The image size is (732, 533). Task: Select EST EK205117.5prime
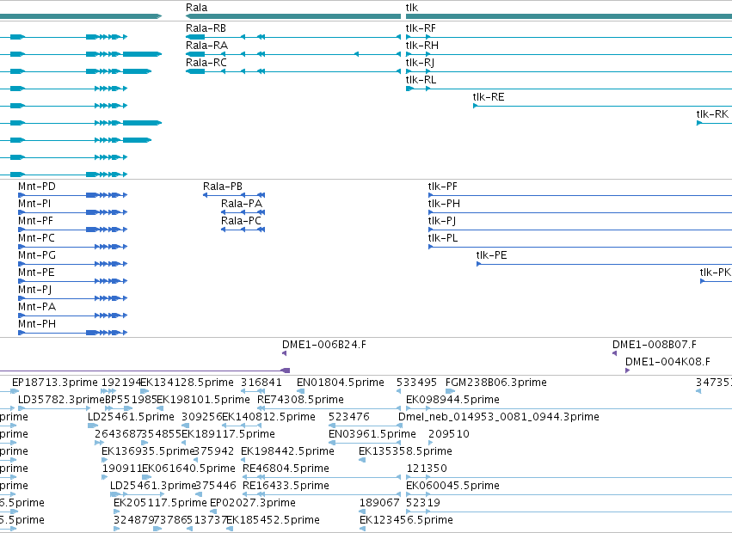(x=116, y=512)
